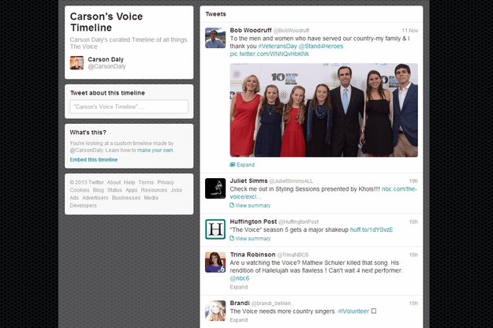Open Bob Woodruff's profile picture

215,38
